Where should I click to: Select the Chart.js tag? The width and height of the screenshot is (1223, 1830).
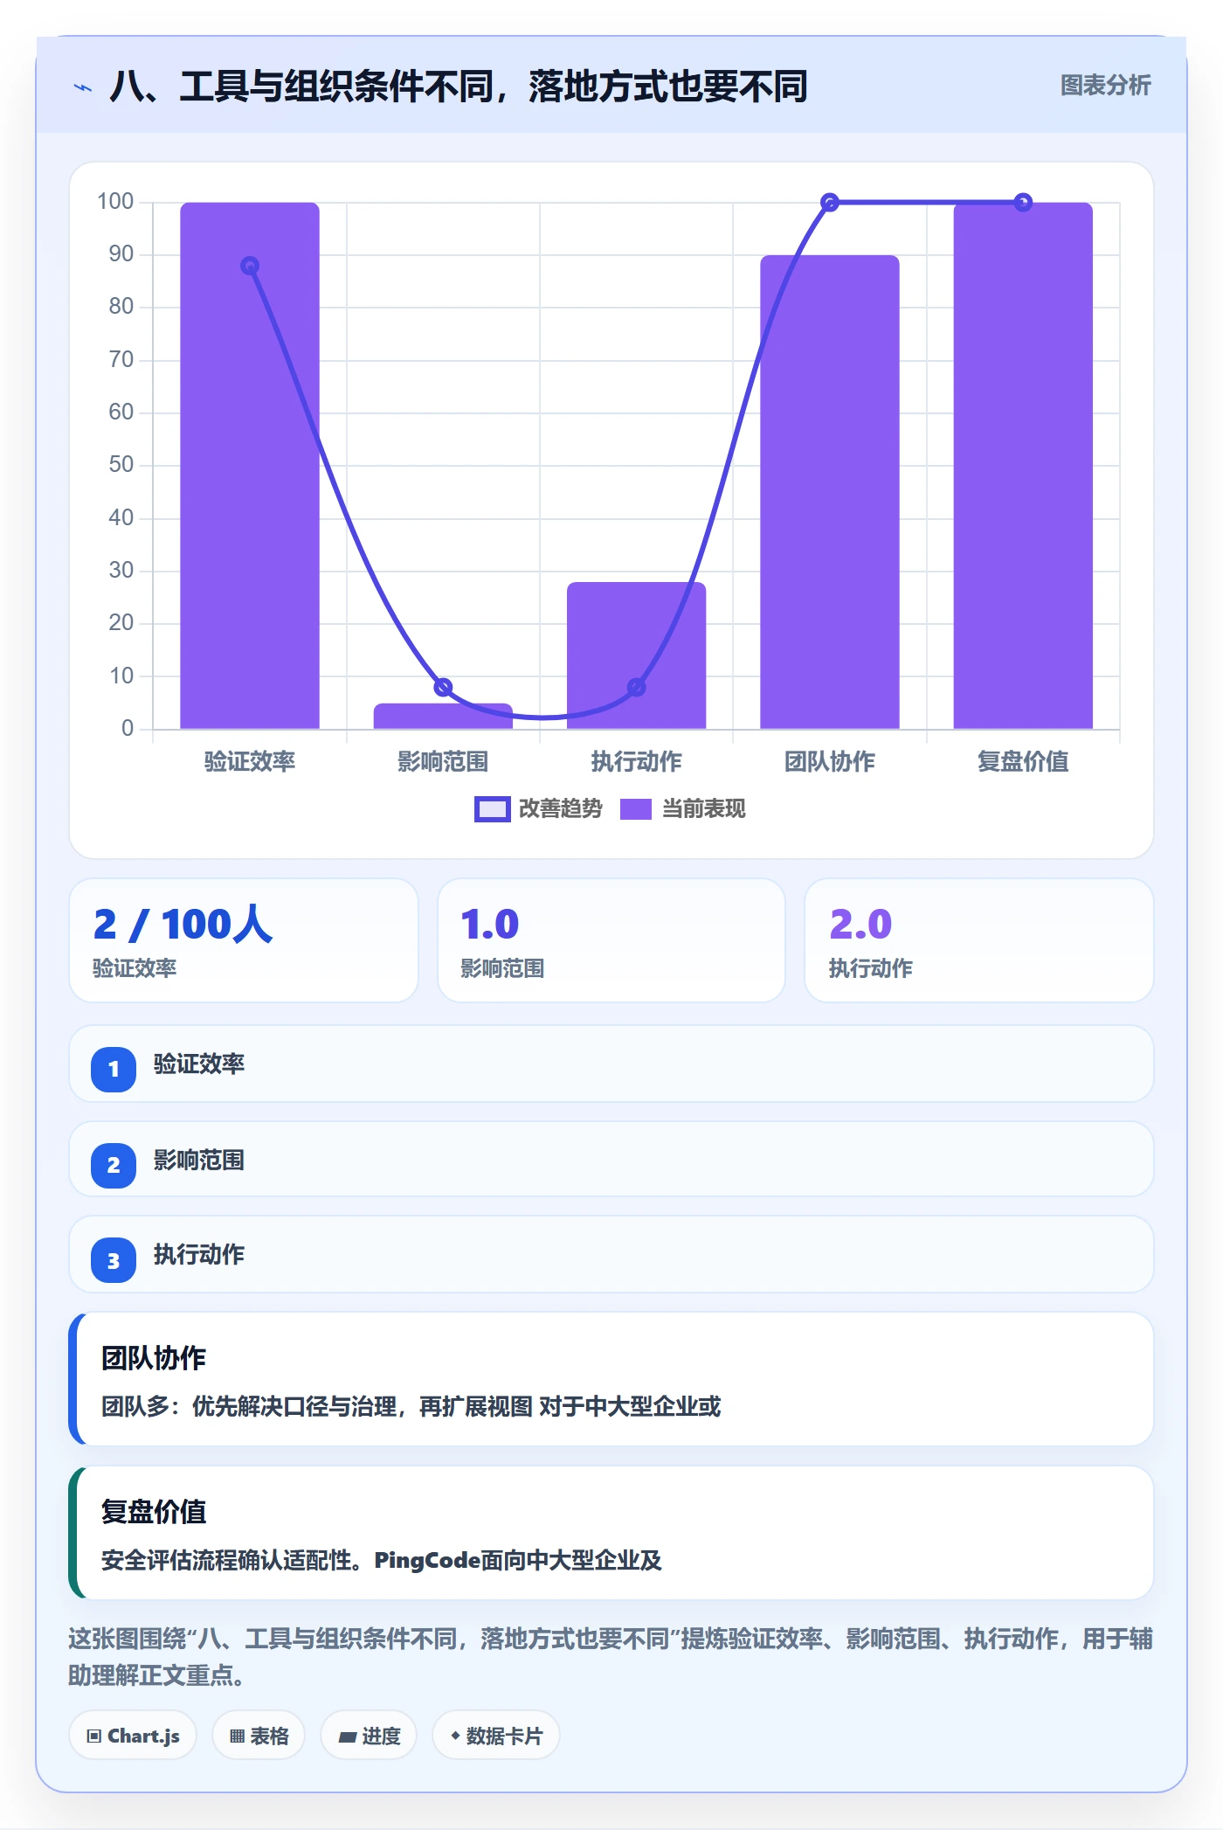133,1736
